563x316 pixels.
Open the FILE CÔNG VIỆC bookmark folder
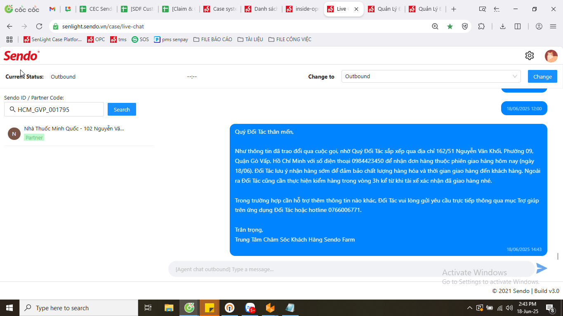point(290,39)
